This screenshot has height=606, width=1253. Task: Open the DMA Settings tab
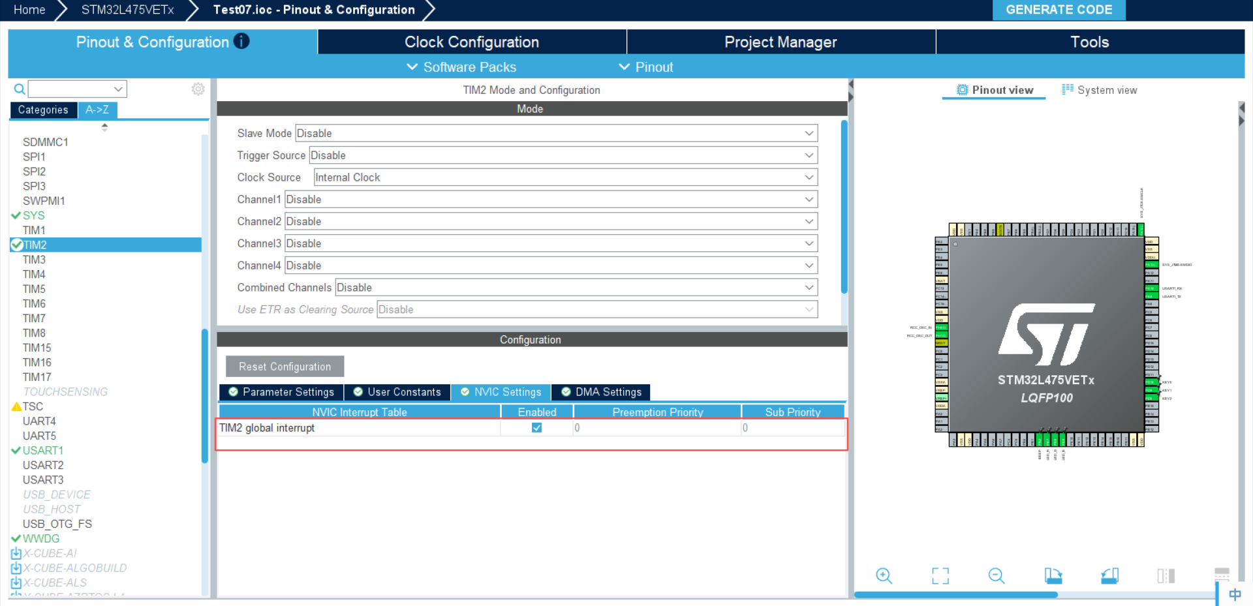[x=601, y=392]
